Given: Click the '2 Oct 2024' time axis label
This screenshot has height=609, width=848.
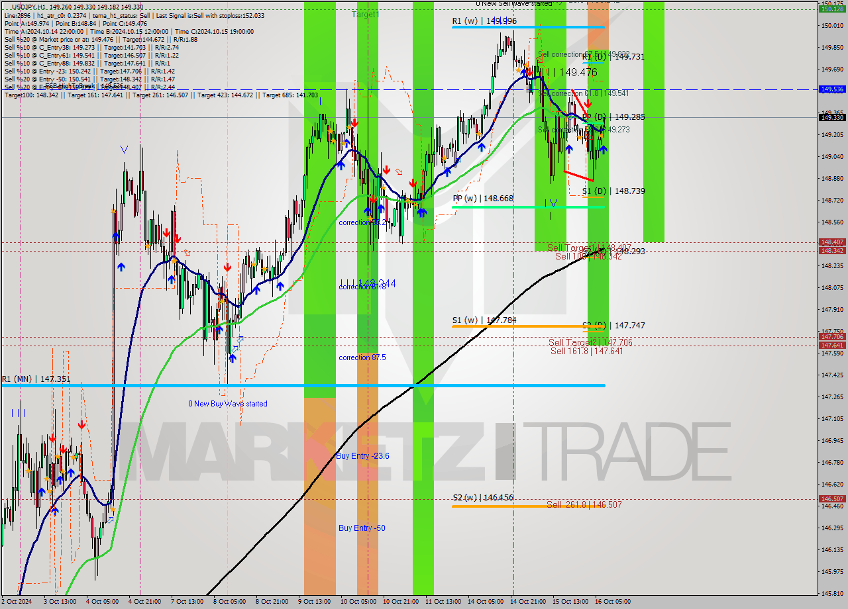Looking at the screenshot, I should coord(16,602).
